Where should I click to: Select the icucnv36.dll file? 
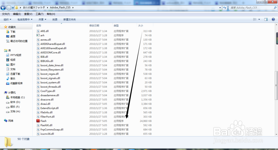(47, 134)
